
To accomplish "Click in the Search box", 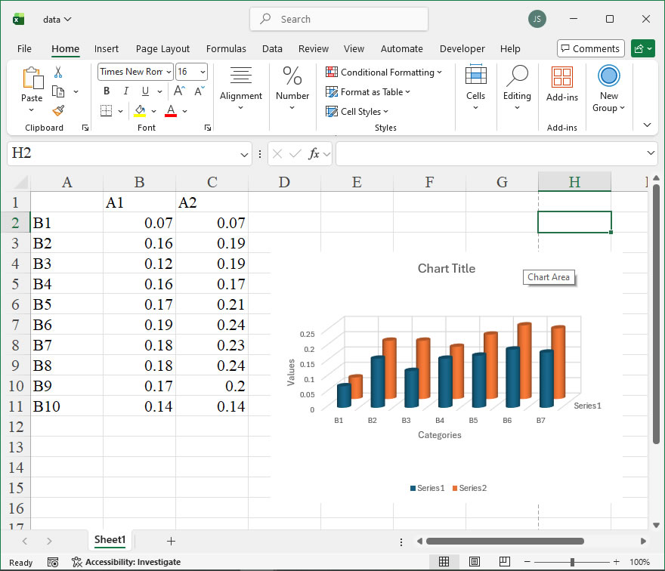I will point(339,20).
